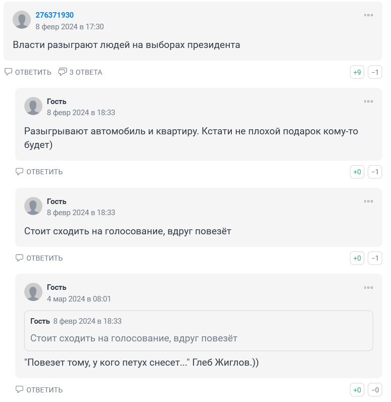Click guest avatar on автомобиль и квартиру comment
Image resolution: width=391 pixels, height=402 pixels.
(33, 106)
